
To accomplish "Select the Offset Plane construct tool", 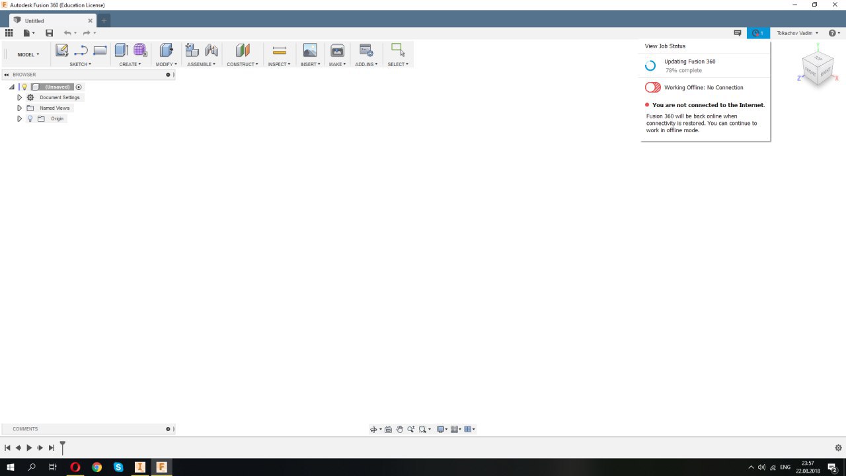I will (243, 50).
